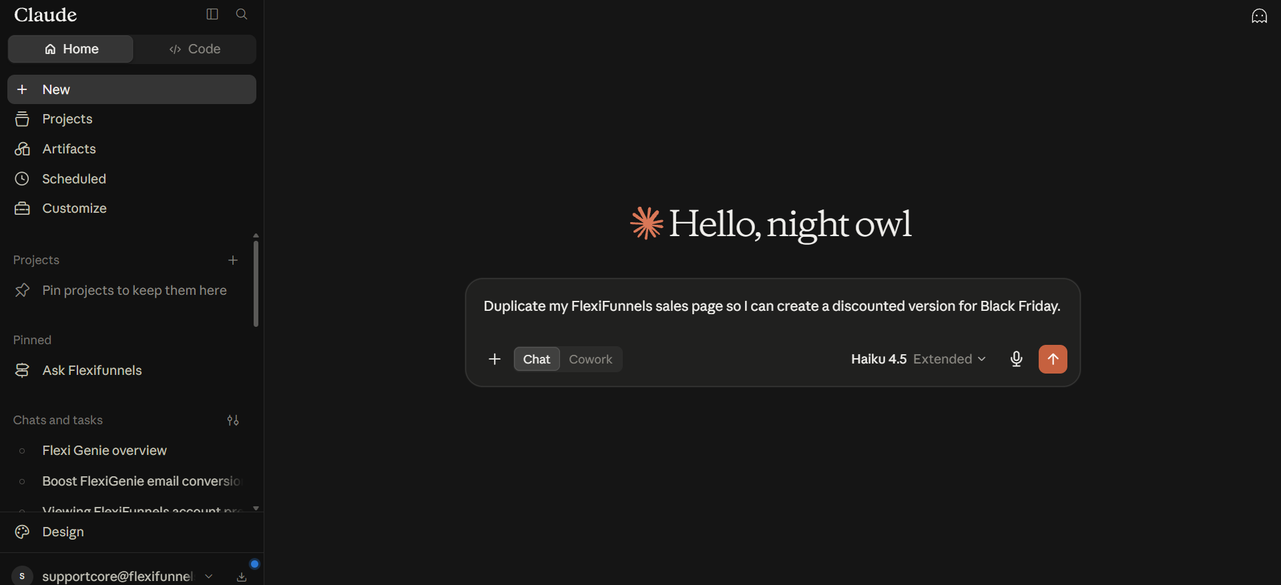Click the sidebar scroll up arrow
This screenshot has height=585, width=1281.
pos(256,235)
